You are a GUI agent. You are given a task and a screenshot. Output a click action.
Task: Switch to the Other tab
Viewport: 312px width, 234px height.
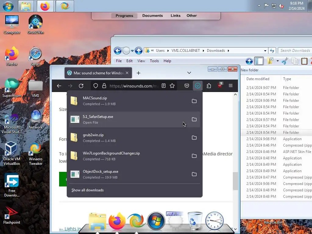pos(192,16)
